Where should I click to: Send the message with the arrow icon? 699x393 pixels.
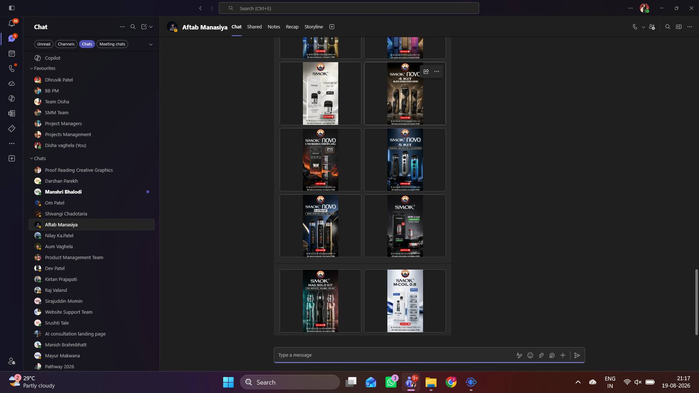coord(577,356)
